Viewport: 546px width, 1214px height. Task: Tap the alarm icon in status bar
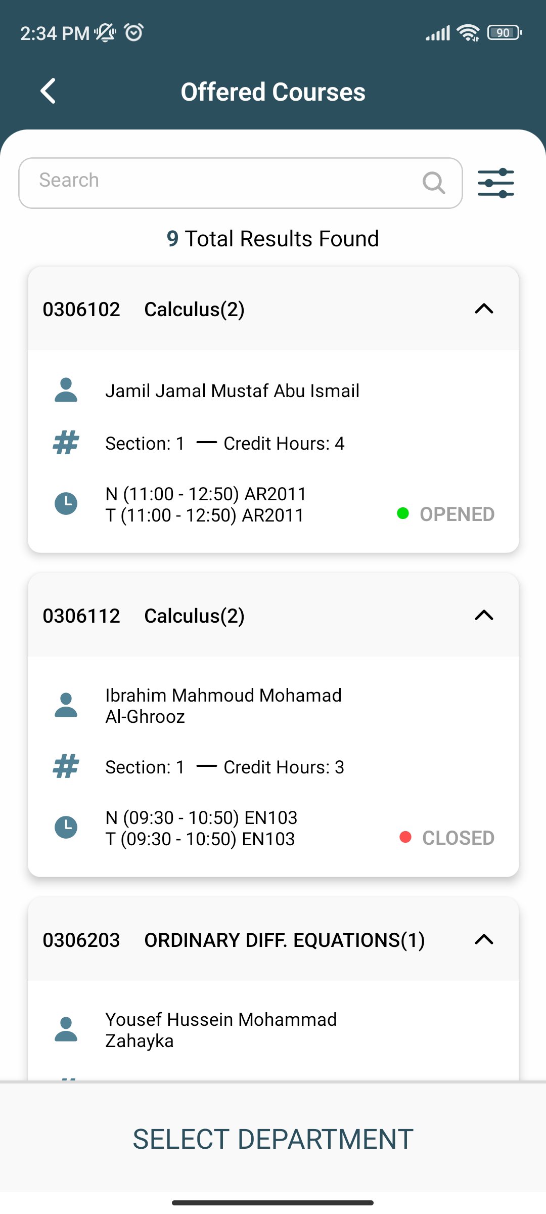click(134, 33)
